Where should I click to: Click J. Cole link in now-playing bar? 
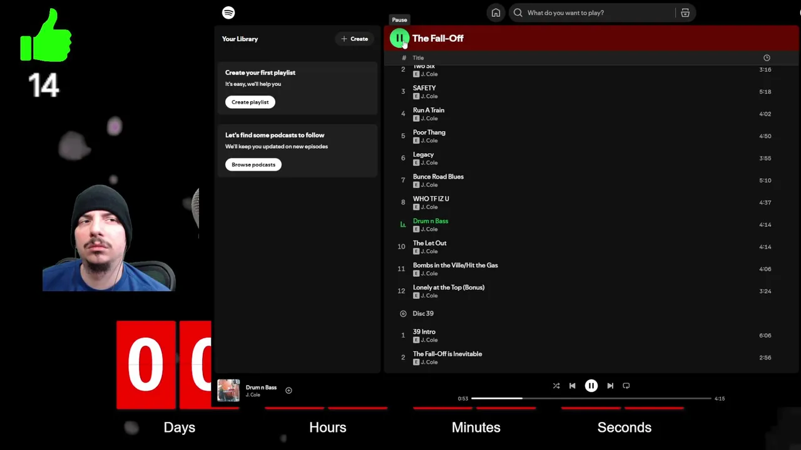coord(253,395)
